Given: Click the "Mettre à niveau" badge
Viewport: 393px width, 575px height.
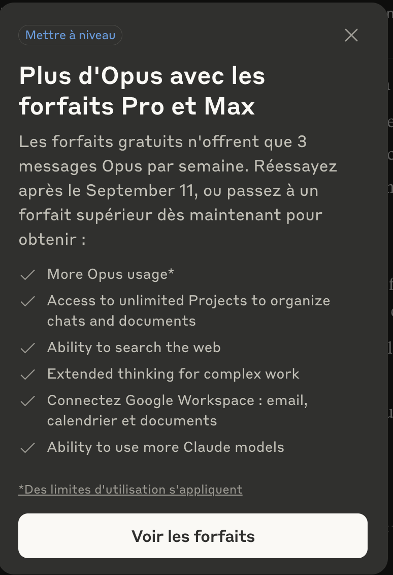Looking at the screenshot, I should [70, 35].
